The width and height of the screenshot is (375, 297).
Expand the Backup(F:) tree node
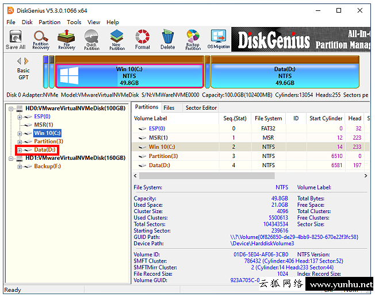pyautogui.click(x=20, y=167)
